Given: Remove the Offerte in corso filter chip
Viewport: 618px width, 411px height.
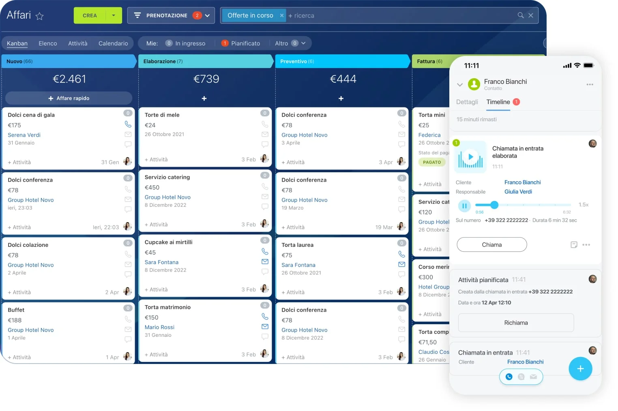Looking at the screenshot, I should (281, 15).
